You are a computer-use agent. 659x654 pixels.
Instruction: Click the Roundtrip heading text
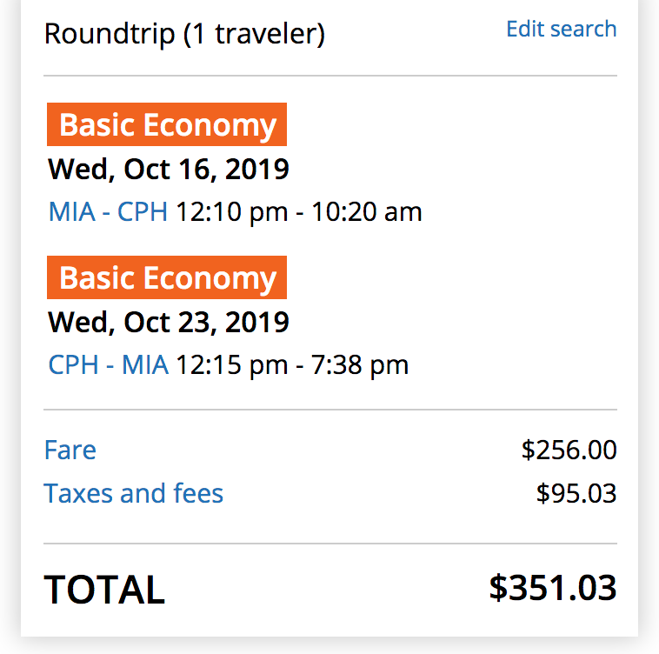pyautogui.click(x=110, y=34)
